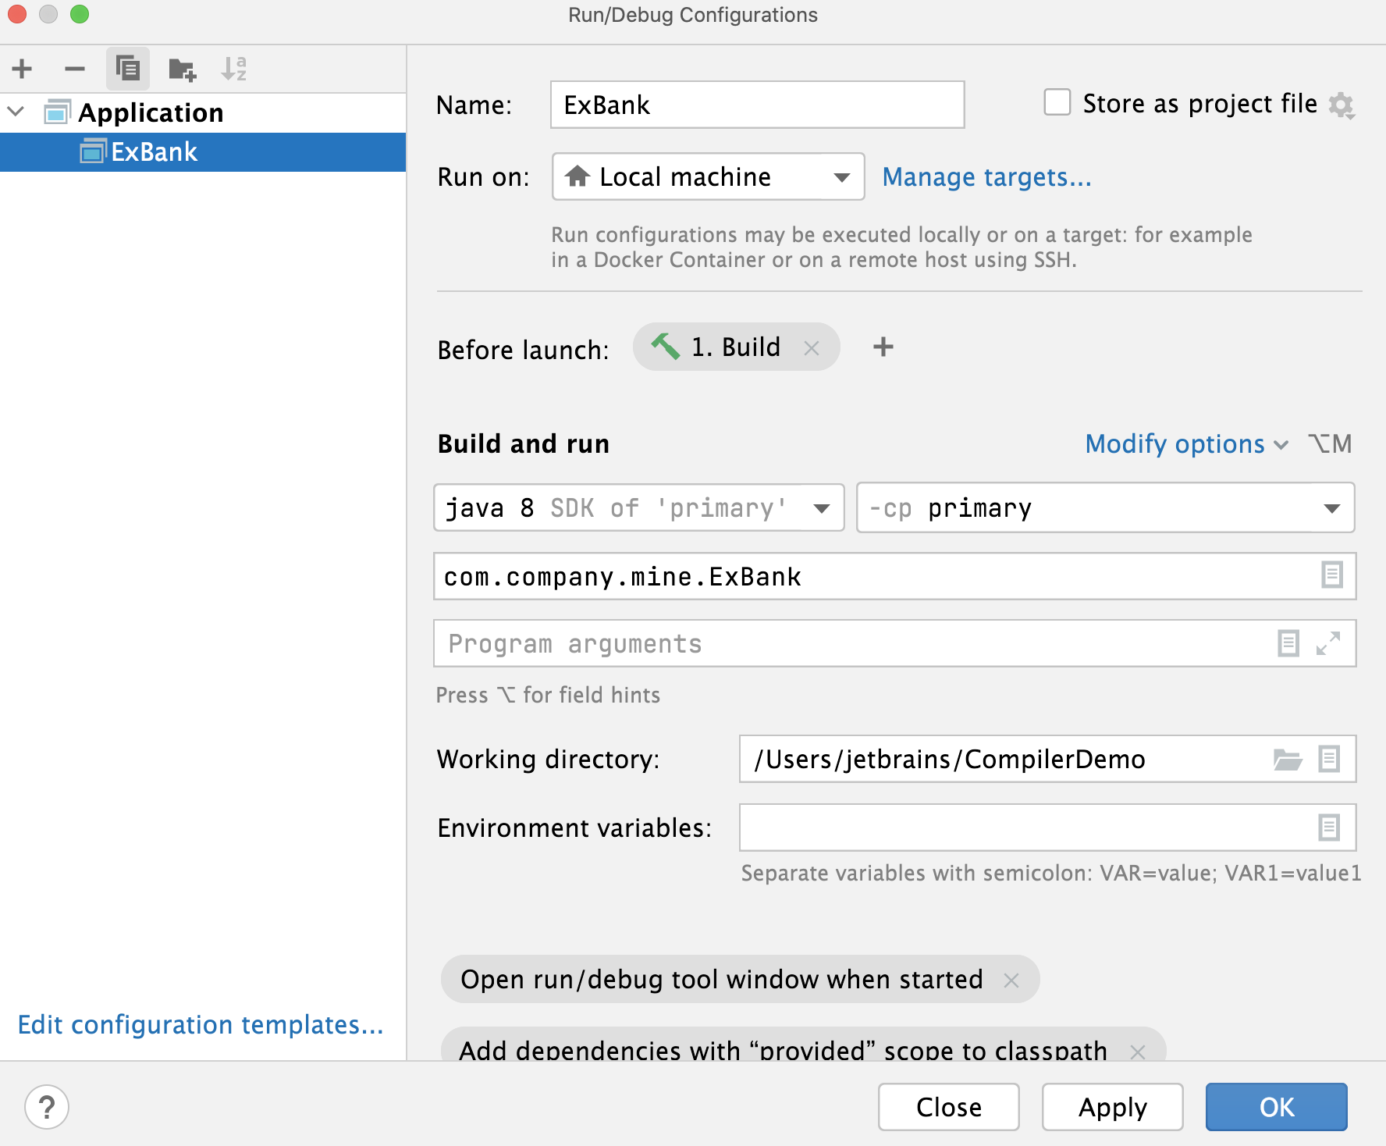1386x1146 pixels.
Task: Open the Store as project file settings gear
Action: [x=1342, y=105]
